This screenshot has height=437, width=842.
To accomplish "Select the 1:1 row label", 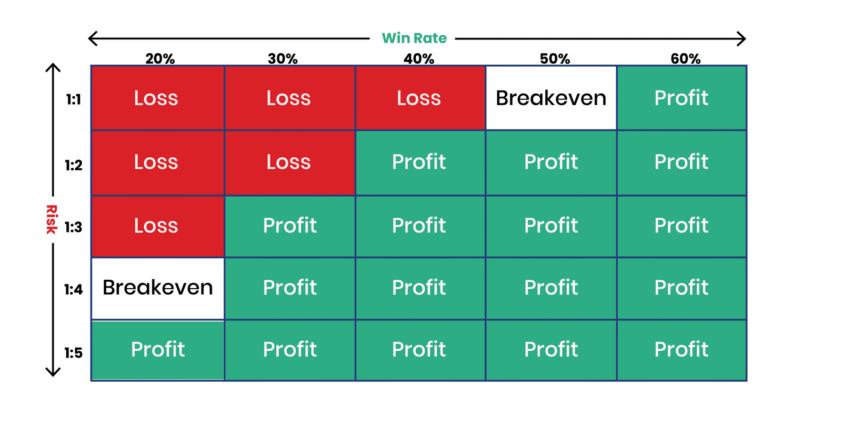I will click(x=74, y=99).
